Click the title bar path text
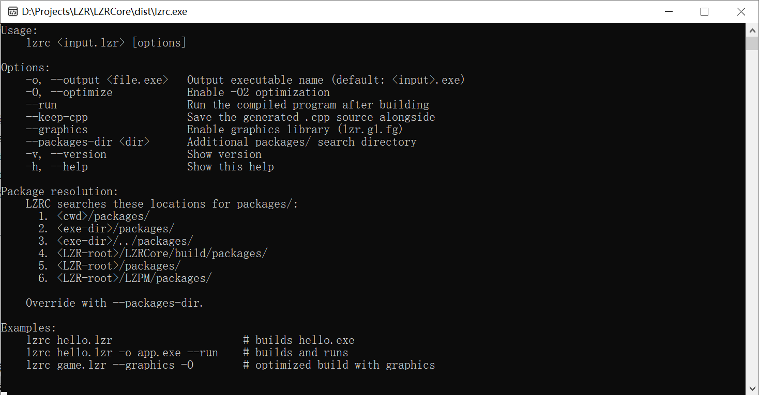 pyautogui.click(x=104, y=11)
